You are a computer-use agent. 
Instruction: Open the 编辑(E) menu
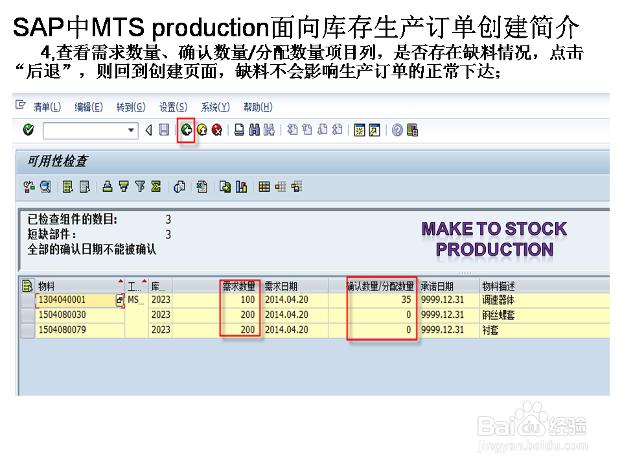coord(89,107)
